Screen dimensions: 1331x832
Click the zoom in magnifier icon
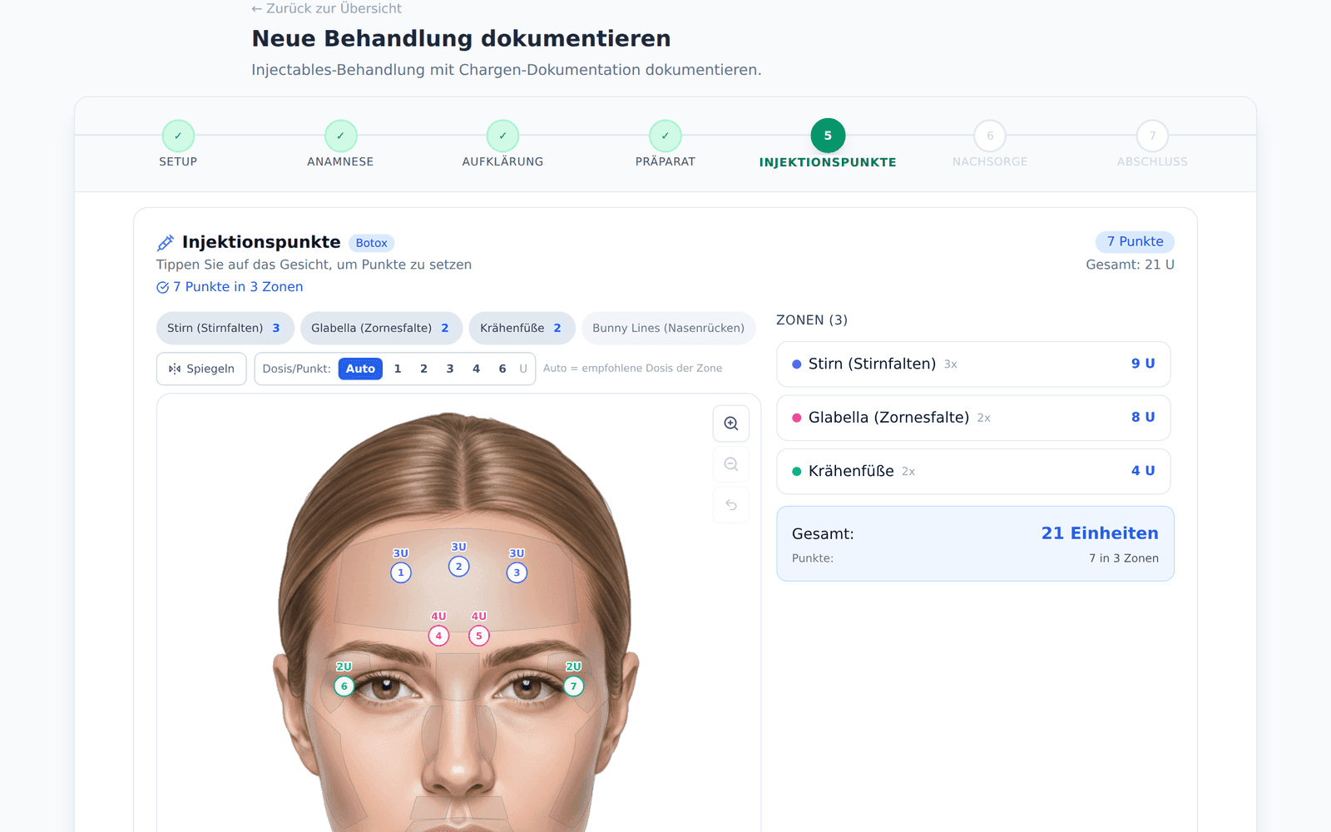point(731,423)
